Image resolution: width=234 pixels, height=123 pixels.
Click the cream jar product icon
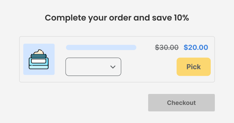[x=39, y=59]
